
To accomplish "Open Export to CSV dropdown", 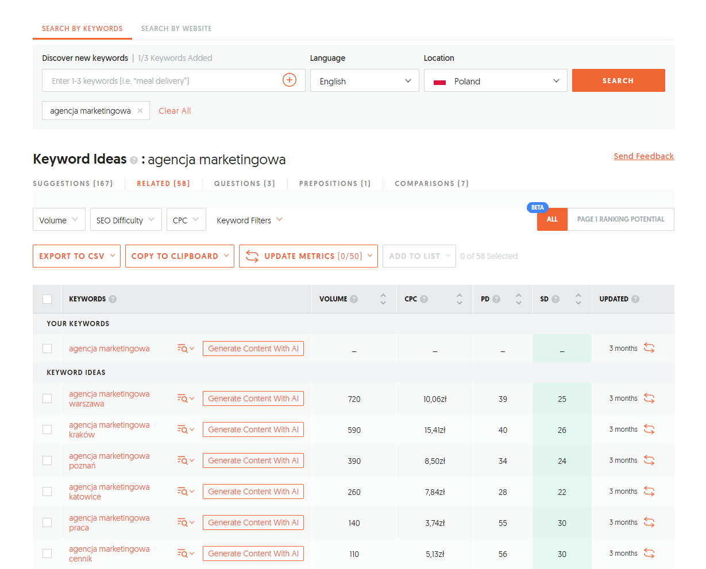I will (77, 256).
